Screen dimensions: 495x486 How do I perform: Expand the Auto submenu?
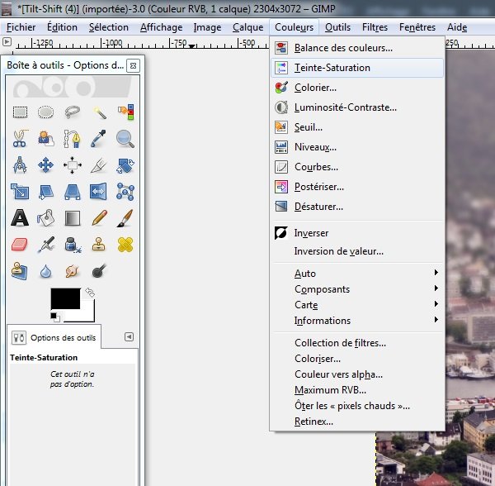tap(363, 274)
